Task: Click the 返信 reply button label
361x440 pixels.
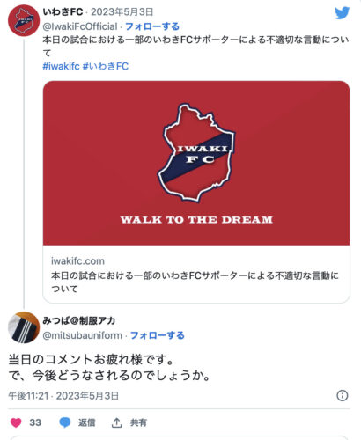Action: (x=86, y=422)
